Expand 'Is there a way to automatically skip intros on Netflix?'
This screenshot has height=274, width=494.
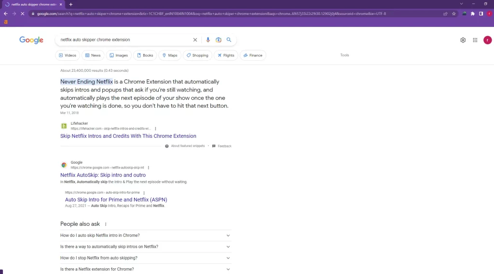pyautogui.click(x=146, y=247)
